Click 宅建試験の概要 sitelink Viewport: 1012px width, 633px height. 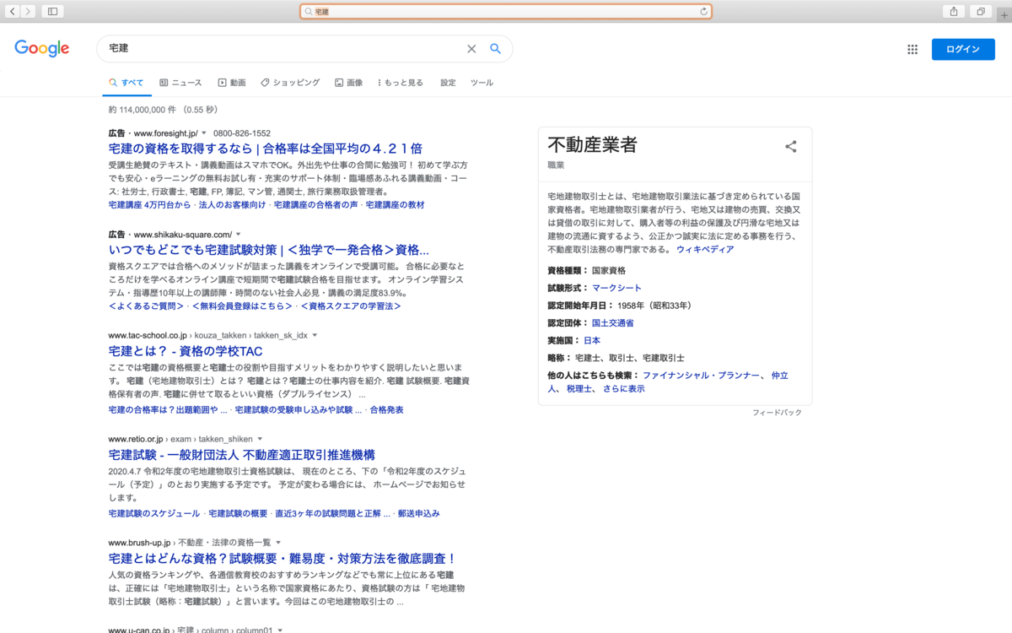238,513
